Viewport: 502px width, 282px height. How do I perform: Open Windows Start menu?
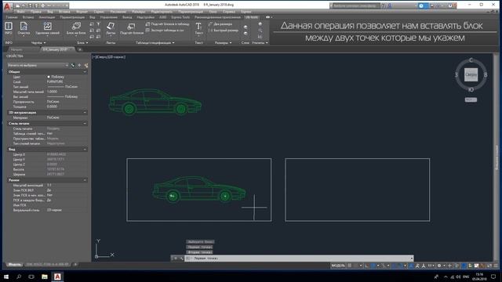[6, 277]
